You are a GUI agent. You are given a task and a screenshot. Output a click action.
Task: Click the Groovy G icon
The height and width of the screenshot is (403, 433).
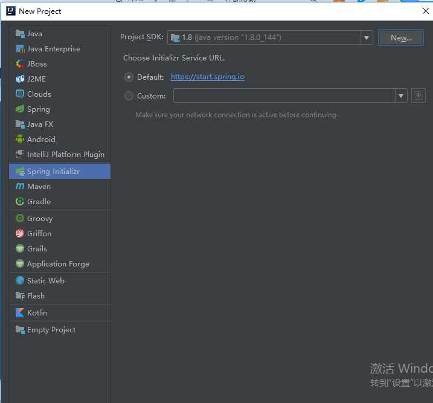[20, 219]
